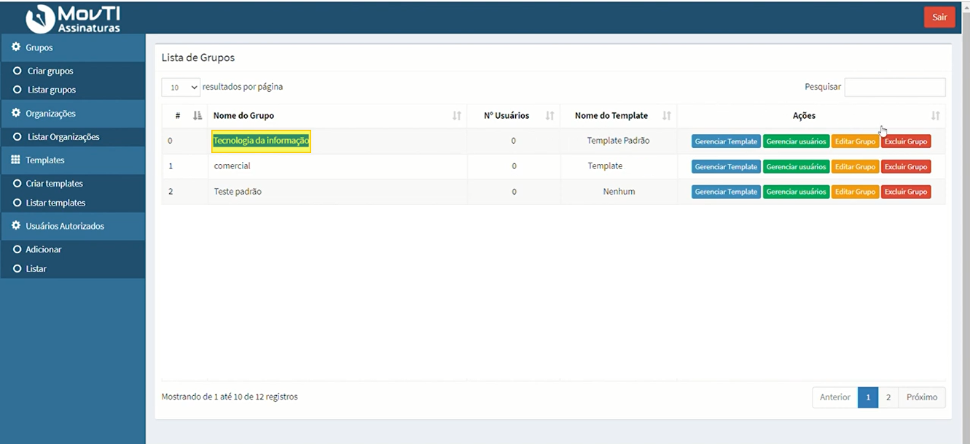Viewport: 970px width, 444px height.
Task: Click Gerenciar usuários for Tecnologia da informação
Action: [x=797, y=141]
